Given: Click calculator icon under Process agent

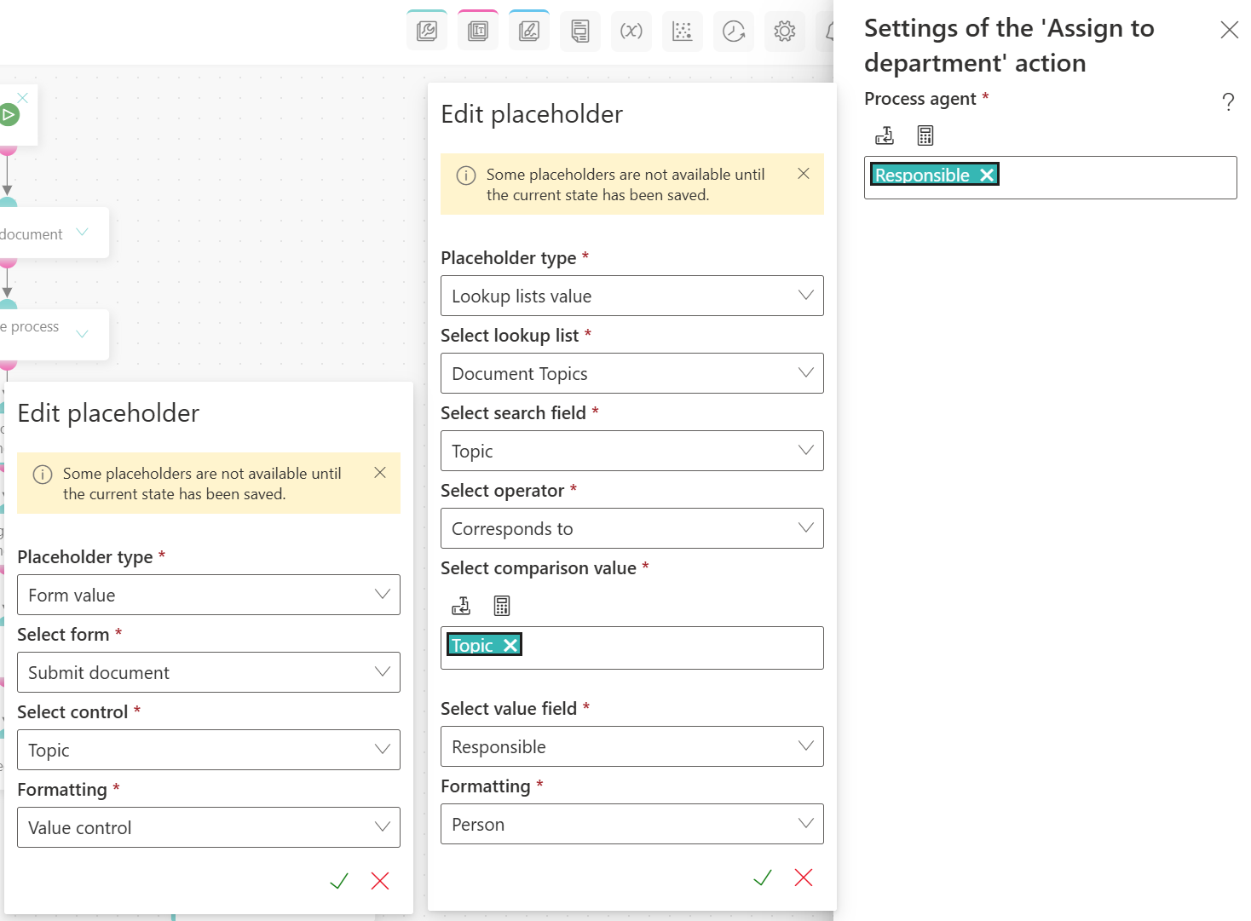Looking at the screenshot, I should 925,135.
